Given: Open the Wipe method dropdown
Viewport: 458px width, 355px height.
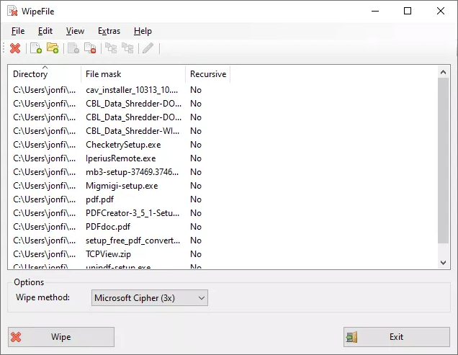Looking at the screenshot, I should click(150, 298).
